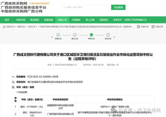This screenshot has height=117, width=166.
Task: Click the 广西政府购买服务信息平台 title
Action: [24, 8]
